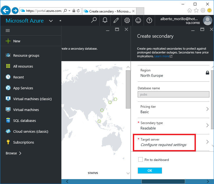Viewport: 214px width, 184px height.
Task: Click the map panel vertical scrollbar thumb
Action: pyautogui.click(x=128, y=89)
